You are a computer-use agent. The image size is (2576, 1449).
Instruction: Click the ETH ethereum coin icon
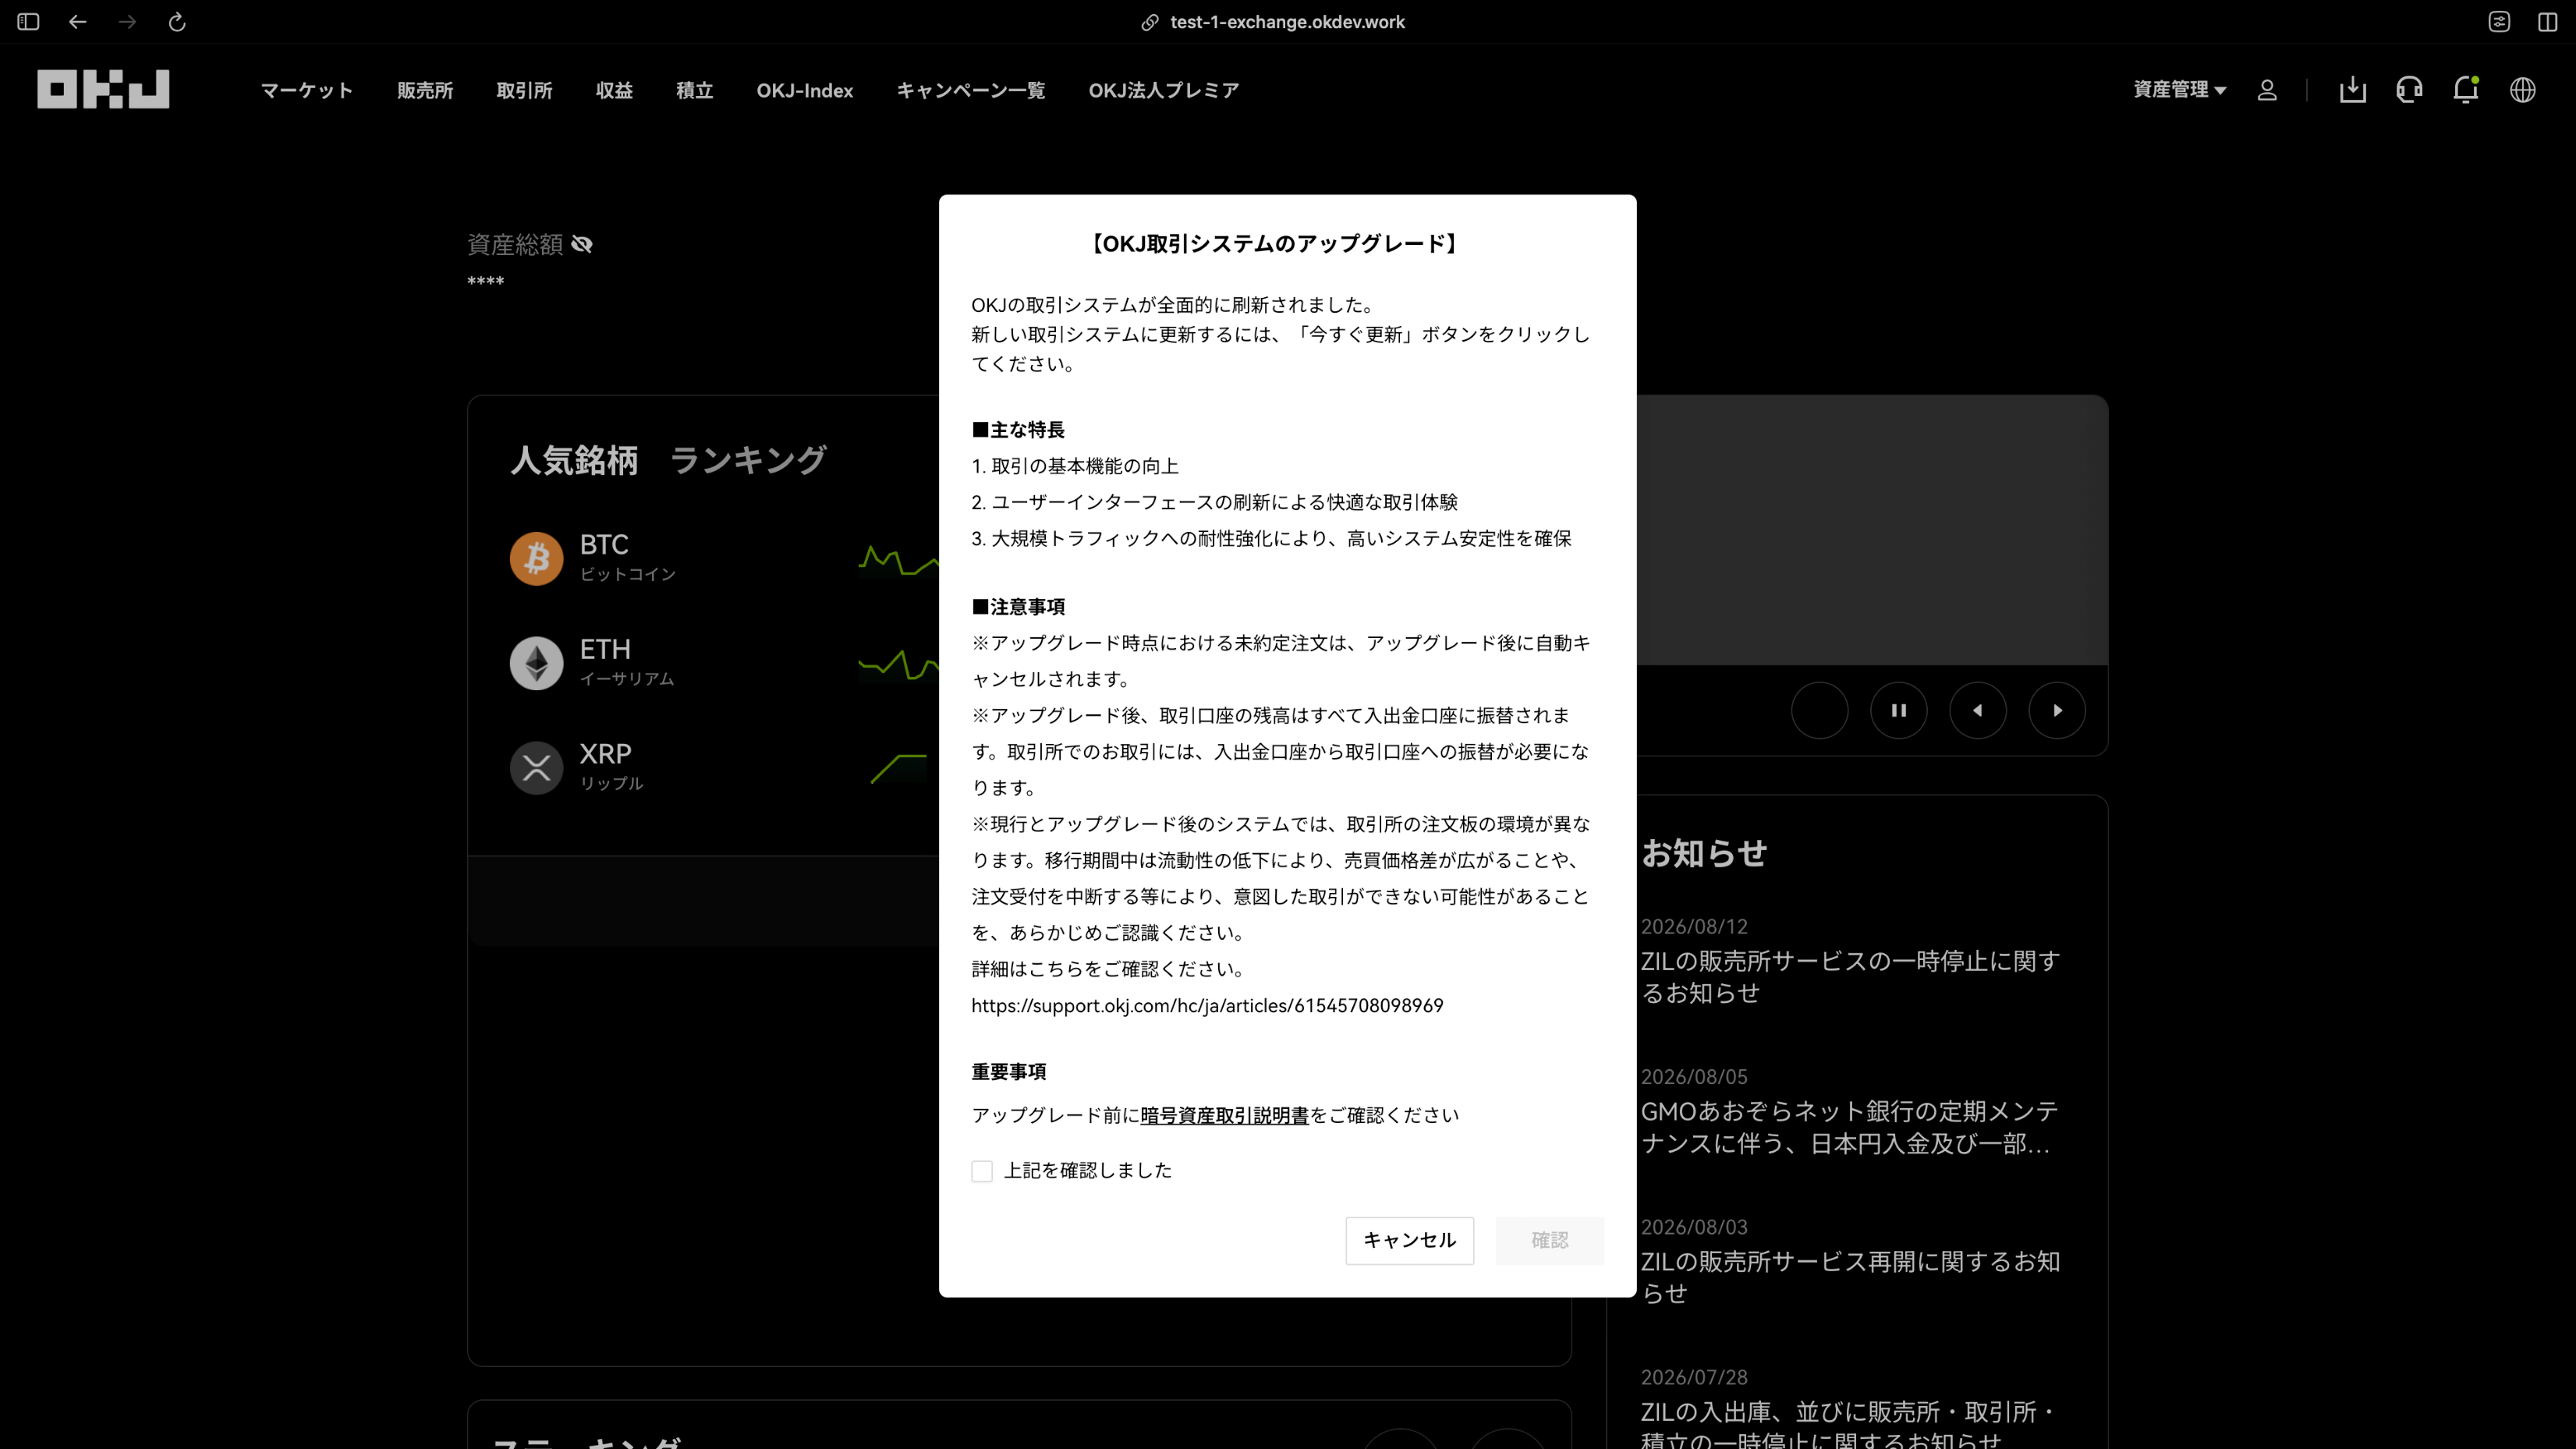537,663
